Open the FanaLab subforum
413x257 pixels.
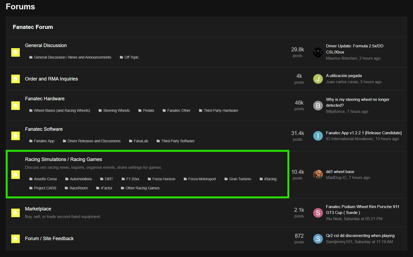pyautogui.click(x=141, y=141)
